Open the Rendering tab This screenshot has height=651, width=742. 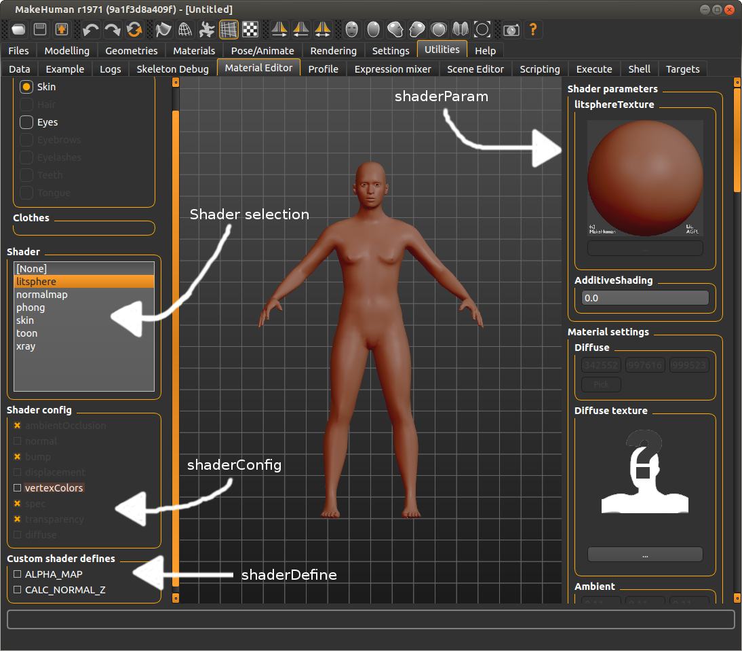coord(333,51)
